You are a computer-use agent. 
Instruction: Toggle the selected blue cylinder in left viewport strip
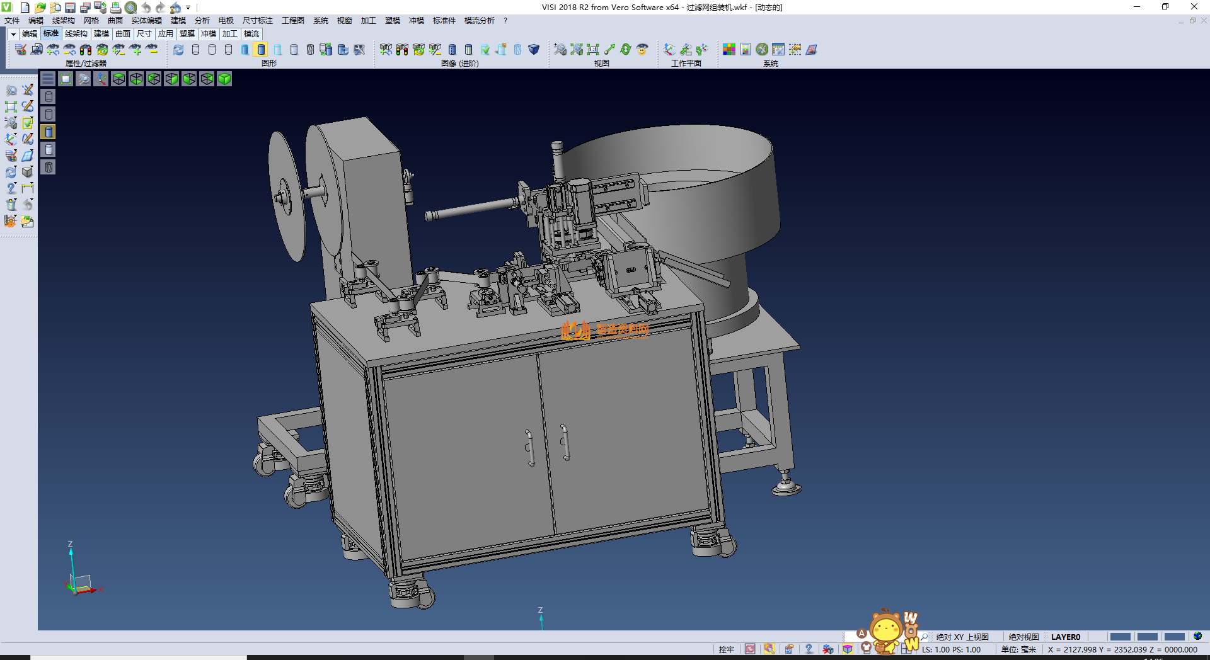[49, 132]
